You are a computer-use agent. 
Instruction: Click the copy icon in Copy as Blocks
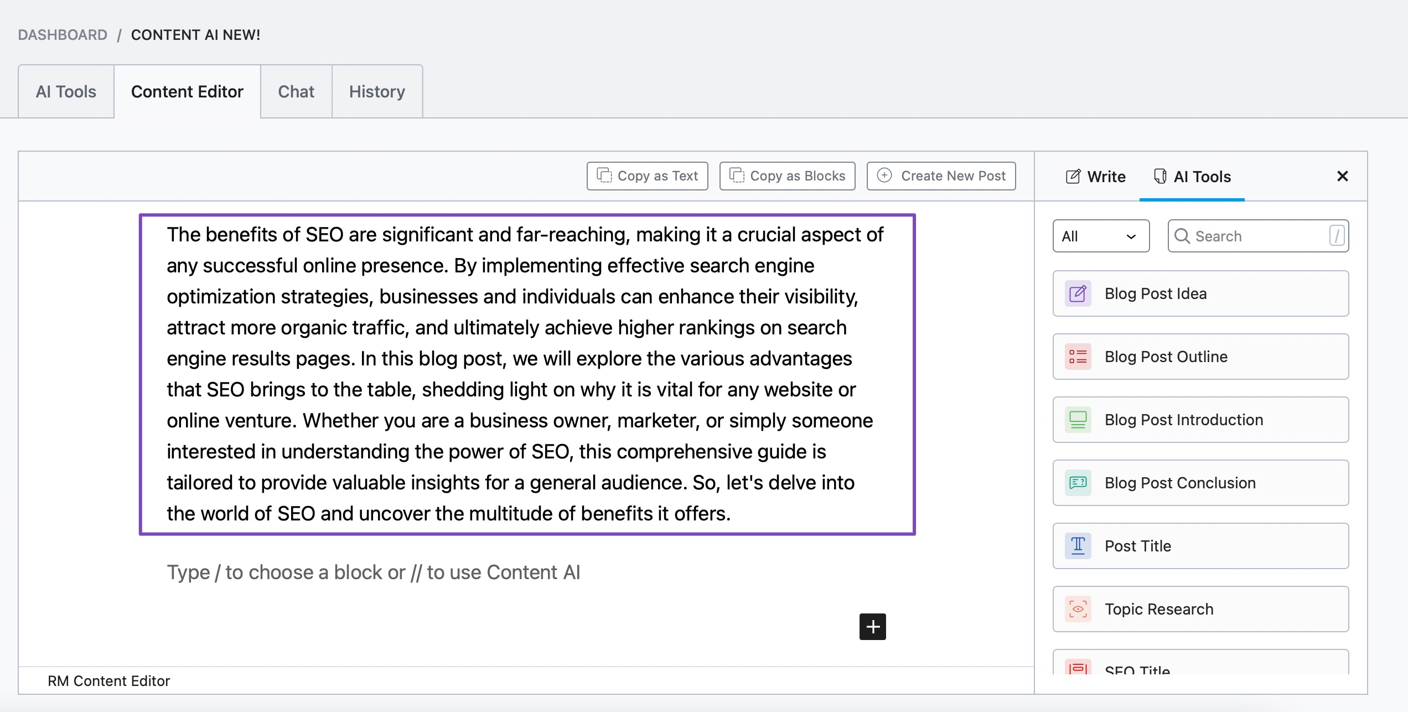coord(737,176)
